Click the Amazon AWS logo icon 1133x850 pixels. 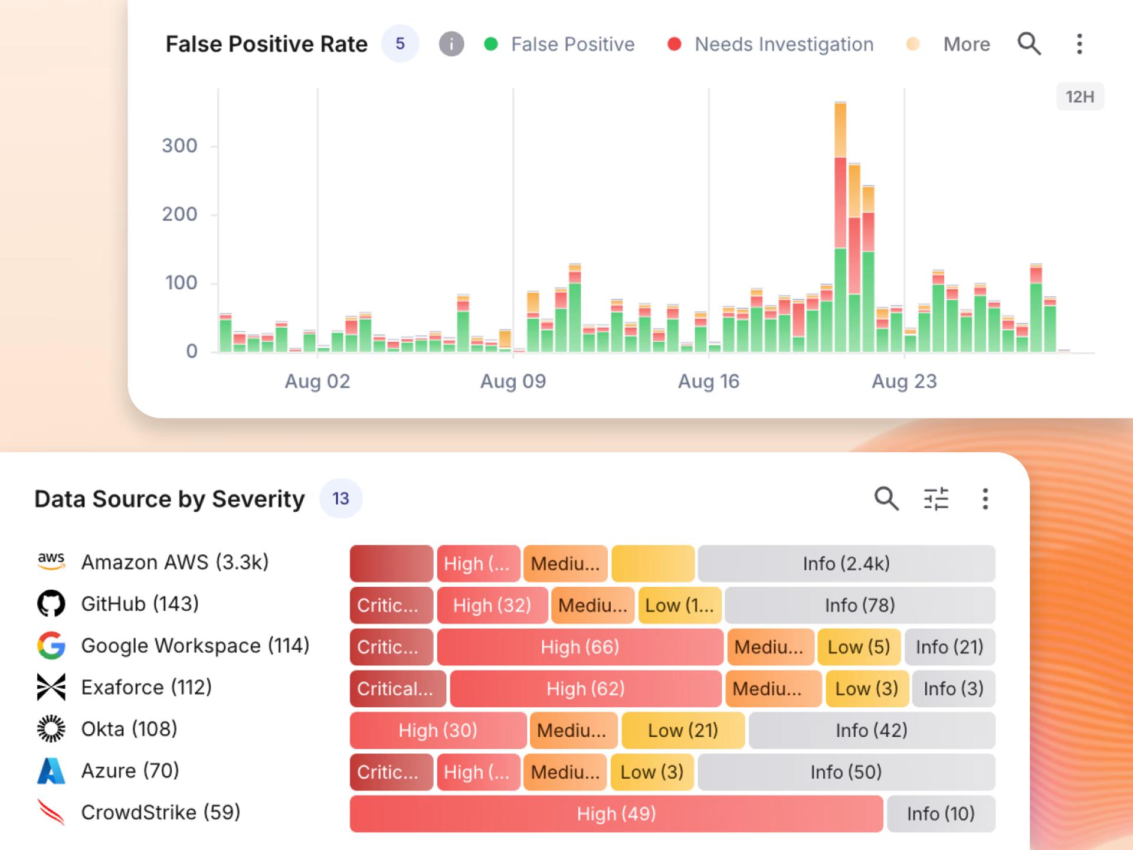coord(51,562)
